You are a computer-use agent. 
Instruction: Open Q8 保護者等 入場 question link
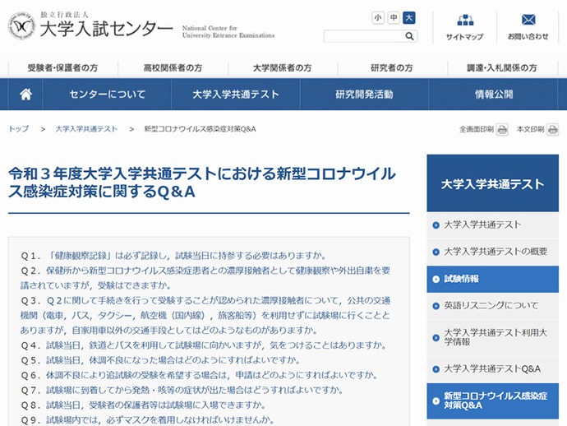click(156, 405)
